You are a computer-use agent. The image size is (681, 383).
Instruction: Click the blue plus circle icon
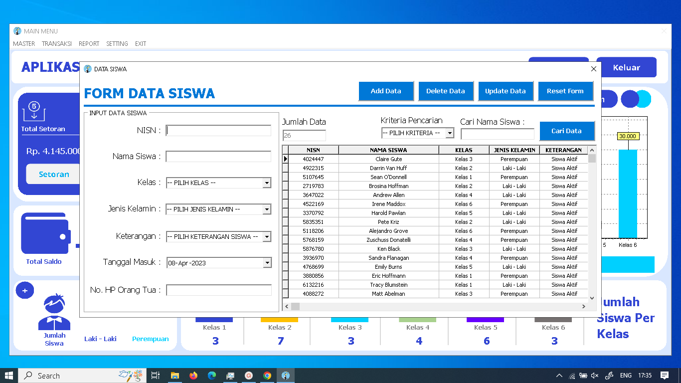coord(24,290)
